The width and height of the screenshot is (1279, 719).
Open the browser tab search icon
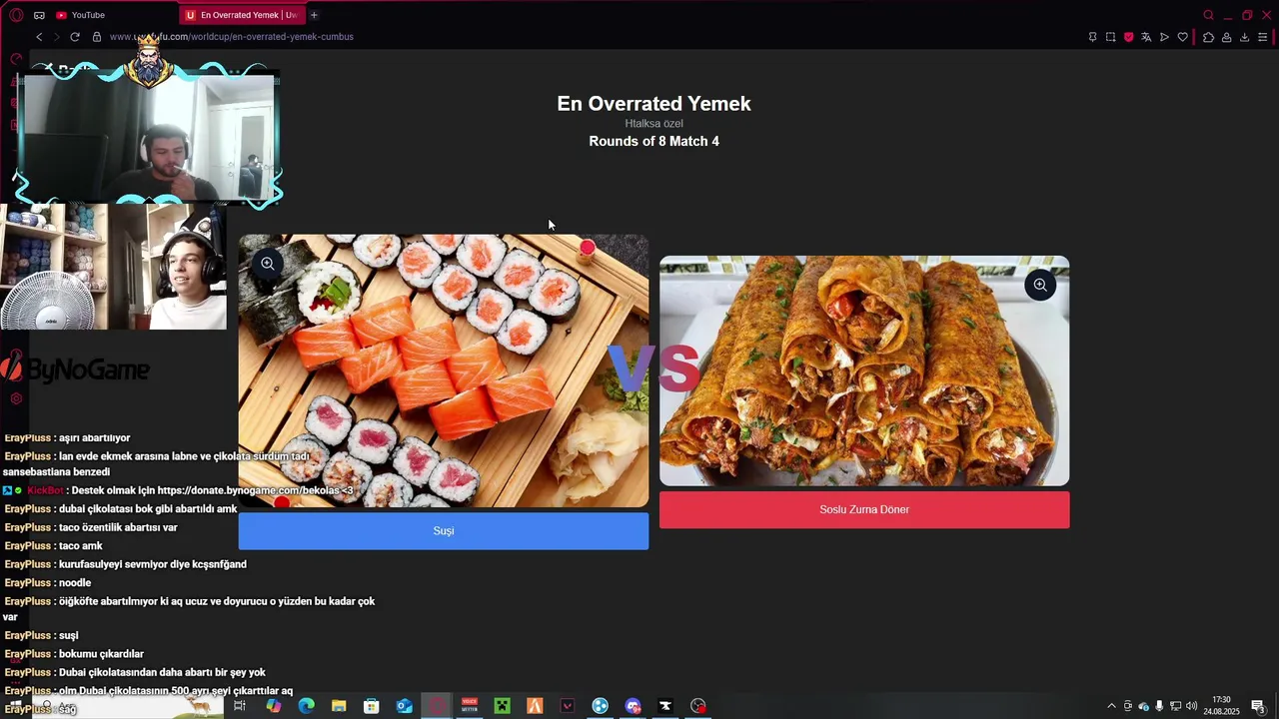pyautogui.click(x=1208, y=15)
